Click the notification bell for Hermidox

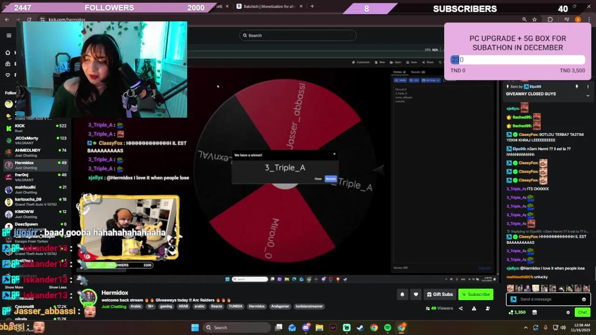[402, 294]
